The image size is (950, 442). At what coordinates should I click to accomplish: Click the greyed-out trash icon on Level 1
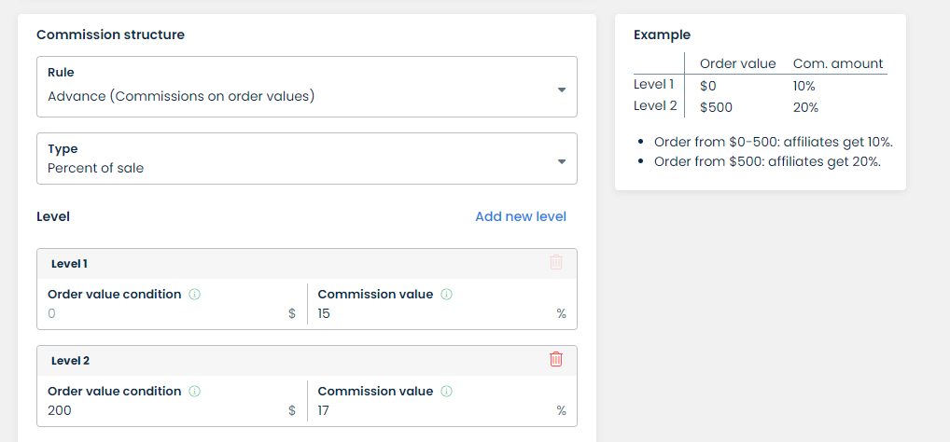(556, 262)
